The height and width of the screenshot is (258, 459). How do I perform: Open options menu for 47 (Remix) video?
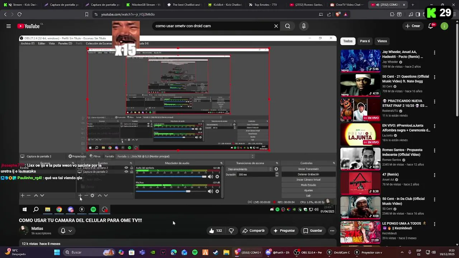coord(435,175)
